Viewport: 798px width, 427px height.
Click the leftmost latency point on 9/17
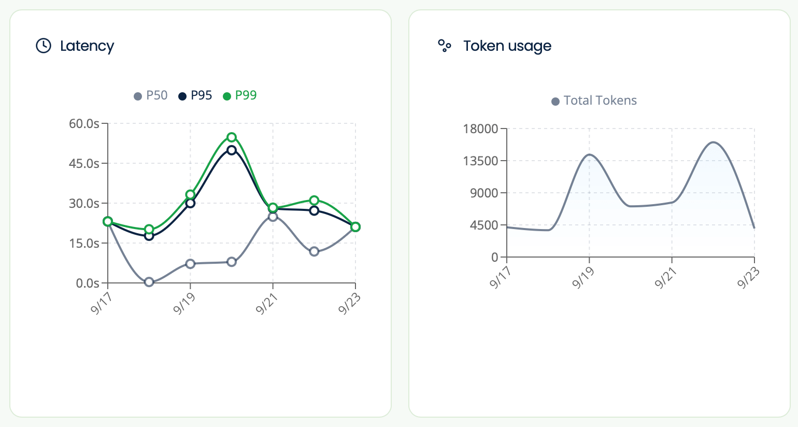(x=108, y=221)
